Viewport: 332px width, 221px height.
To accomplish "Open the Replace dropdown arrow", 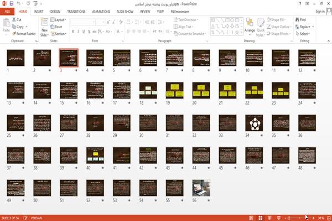I will point(313,27).
